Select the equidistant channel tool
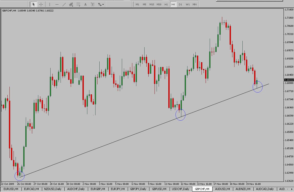Image resolution: width=294 pixels, height=192 pixels. click(71, 4)
